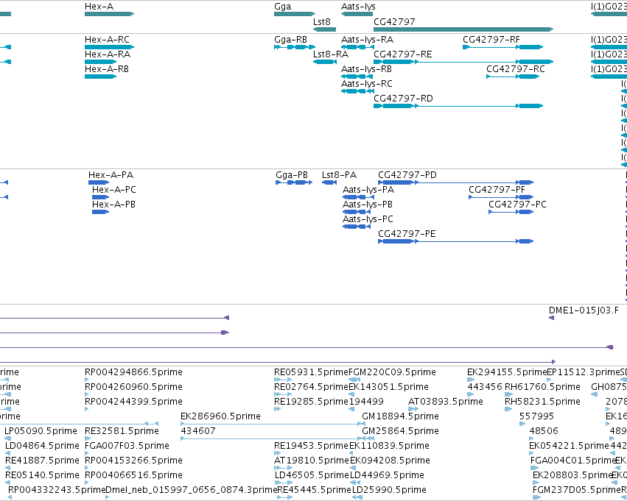Click EST FGA007F03.5prime

pyautogui.click(x=87, y=453)
